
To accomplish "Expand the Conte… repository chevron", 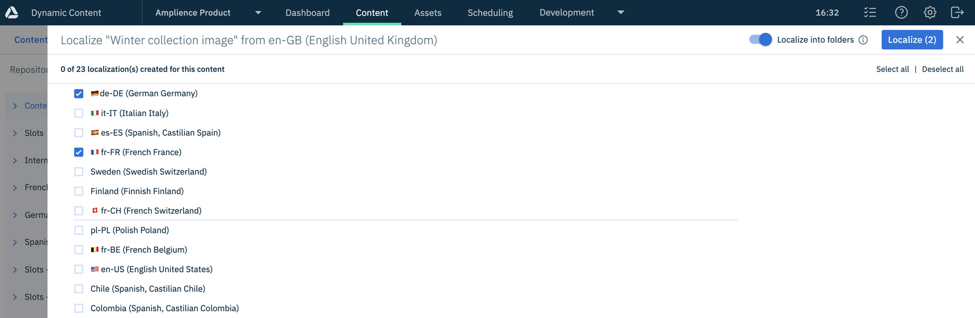I will (15, 106).
